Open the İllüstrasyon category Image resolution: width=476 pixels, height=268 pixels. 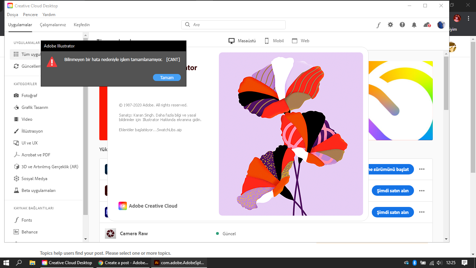pyautogui.click(x=28, y=131)
